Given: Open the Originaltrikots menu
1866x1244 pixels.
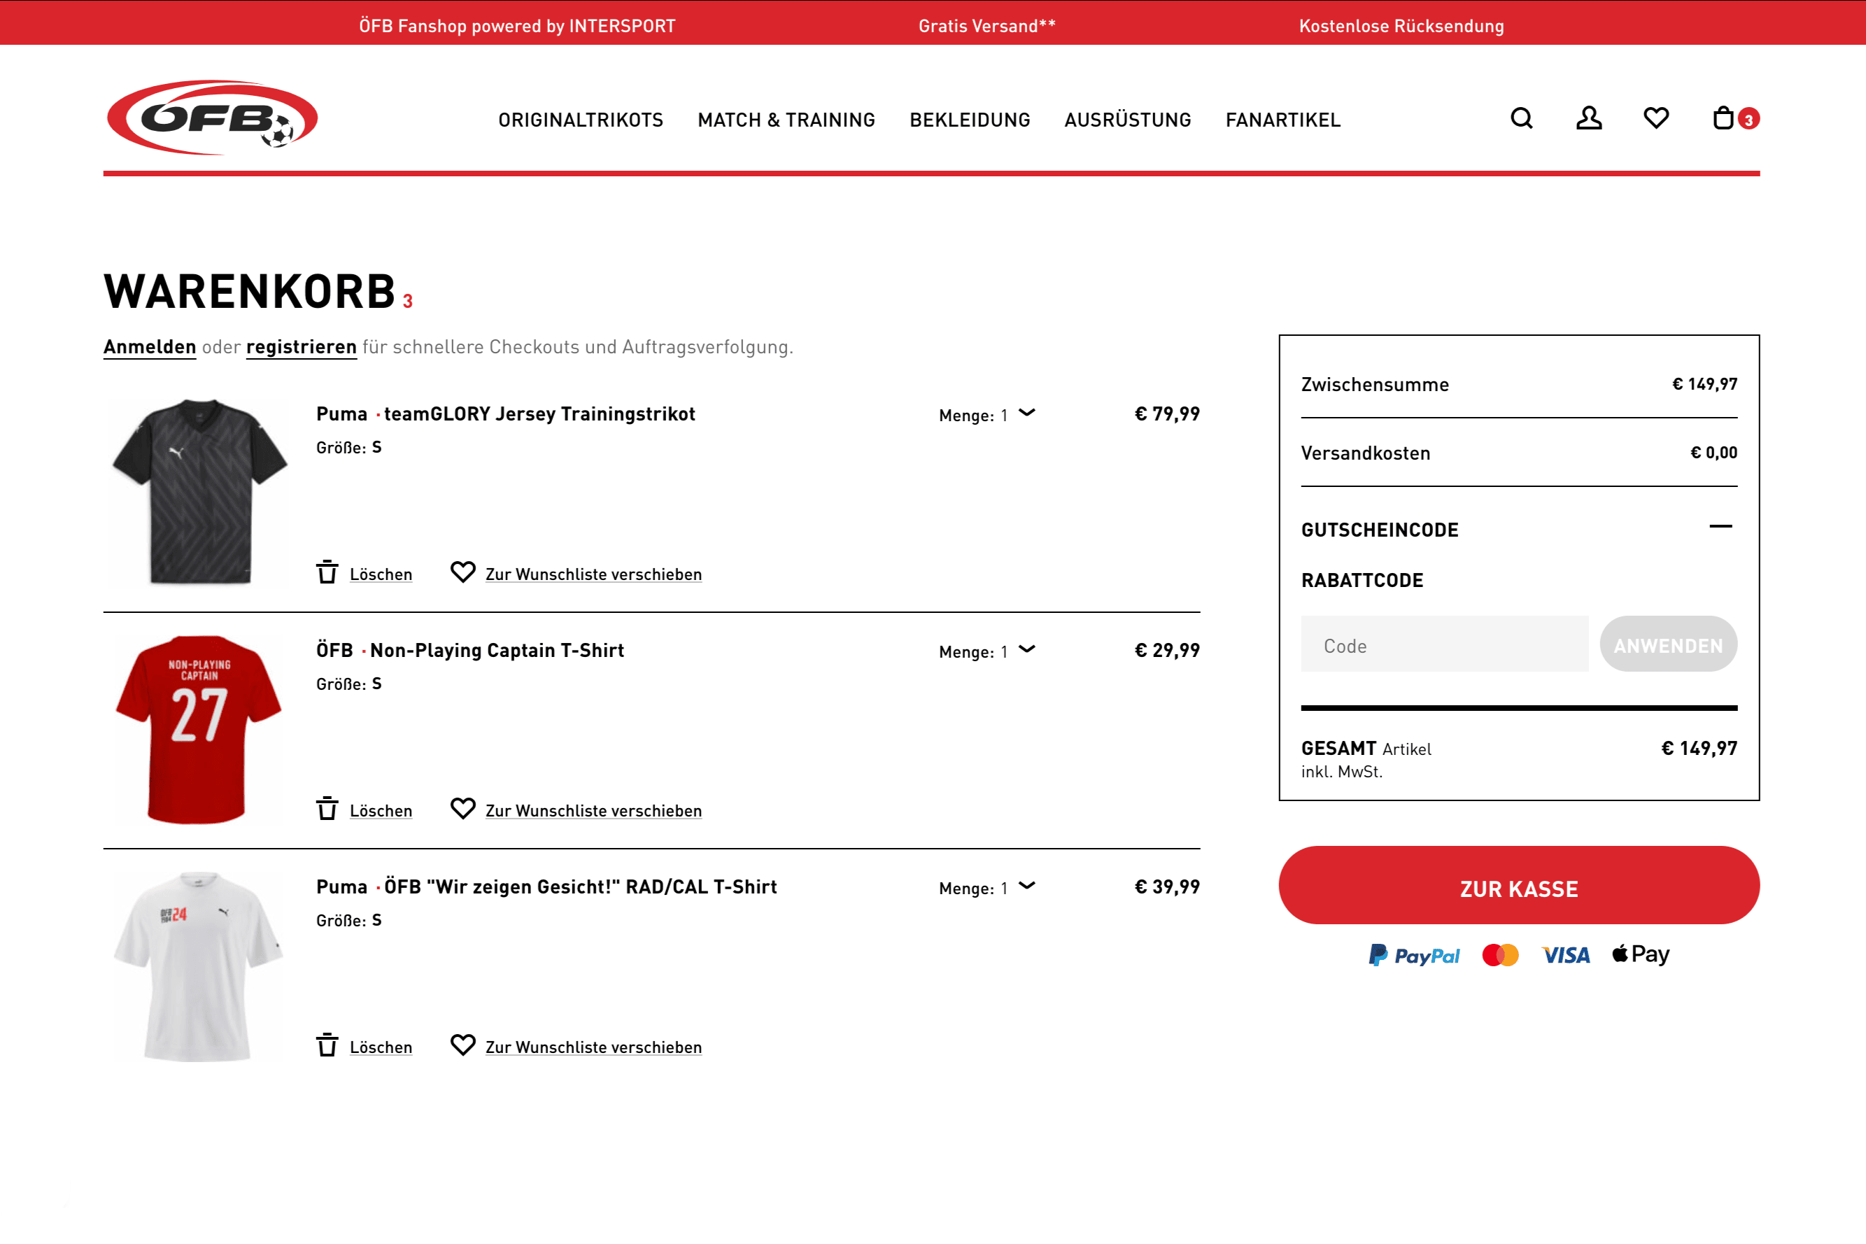Looking at the screenshot, I should click(x=581, y=120).
